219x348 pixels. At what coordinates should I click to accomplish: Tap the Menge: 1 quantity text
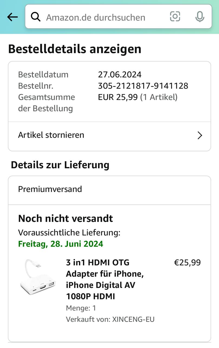tap(81, 308)
